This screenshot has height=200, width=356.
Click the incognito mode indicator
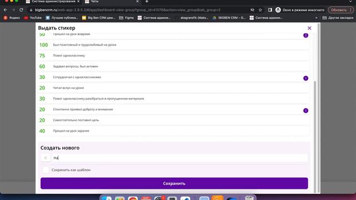[x=300, y=10]
